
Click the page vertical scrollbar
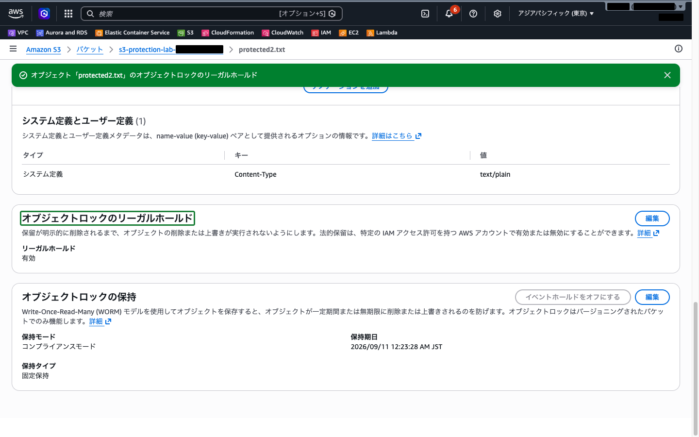[x=695, y=368]
